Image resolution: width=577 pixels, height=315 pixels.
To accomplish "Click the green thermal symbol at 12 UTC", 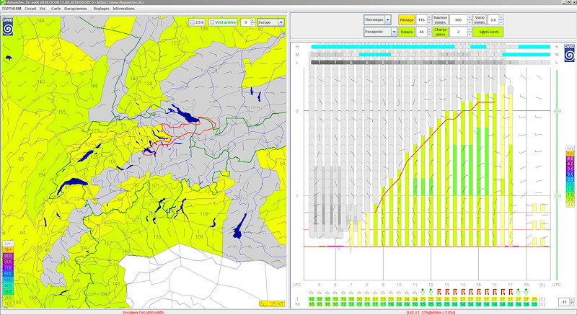I will [431, 292].
